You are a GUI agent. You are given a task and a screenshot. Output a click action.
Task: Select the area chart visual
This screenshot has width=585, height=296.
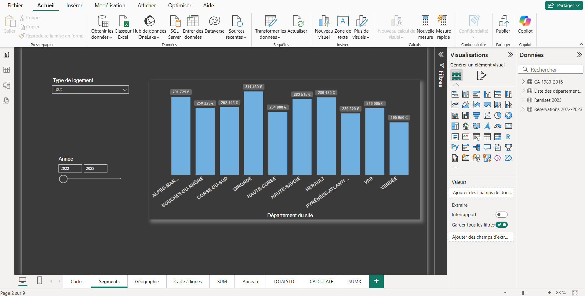[x=466, y=105]
